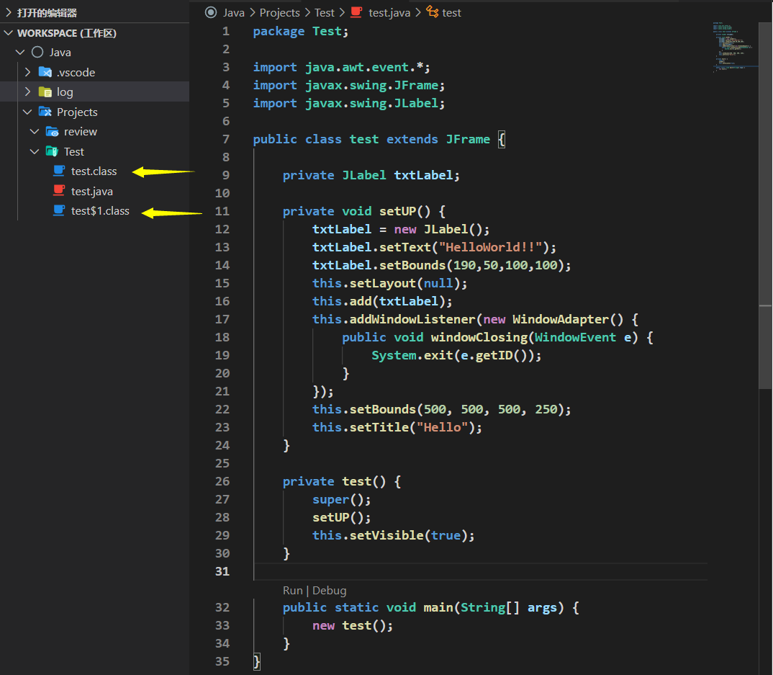Click the vertical editor scrollbar

click(765, 207)
